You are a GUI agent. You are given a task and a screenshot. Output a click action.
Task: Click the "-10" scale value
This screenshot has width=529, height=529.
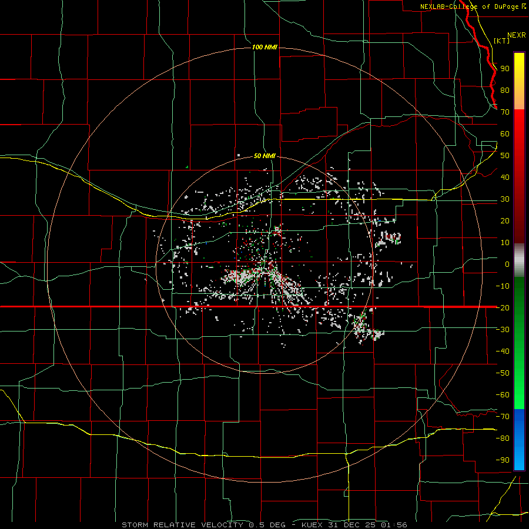click(x=503, y=286)
